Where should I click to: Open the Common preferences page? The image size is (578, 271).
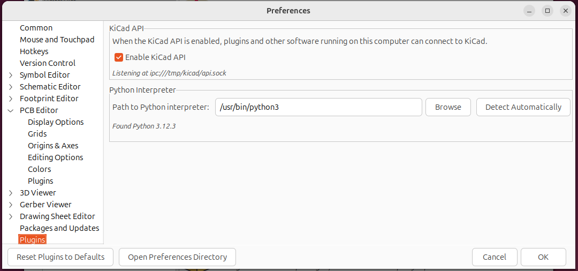(x=36, y=28)
